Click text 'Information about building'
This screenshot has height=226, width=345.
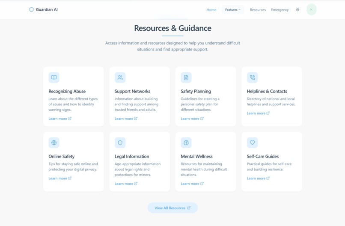136,99
